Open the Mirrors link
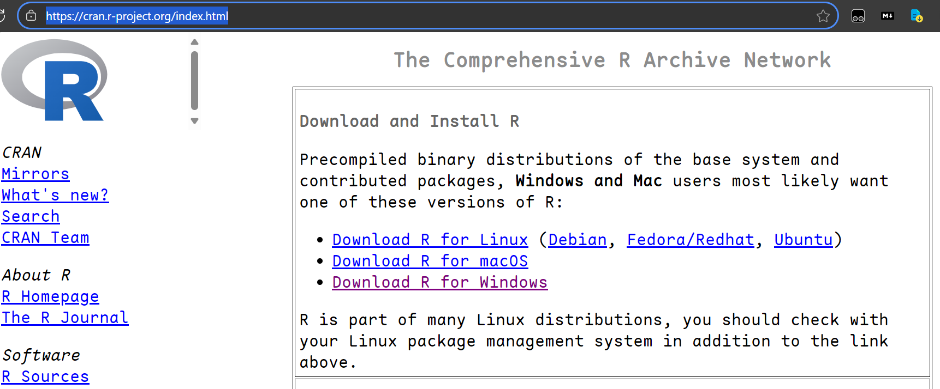 click(x=35, y=174)
